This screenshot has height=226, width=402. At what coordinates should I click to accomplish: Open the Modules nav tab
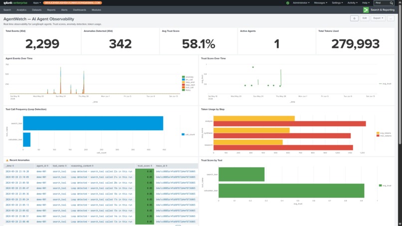[96, 10]
